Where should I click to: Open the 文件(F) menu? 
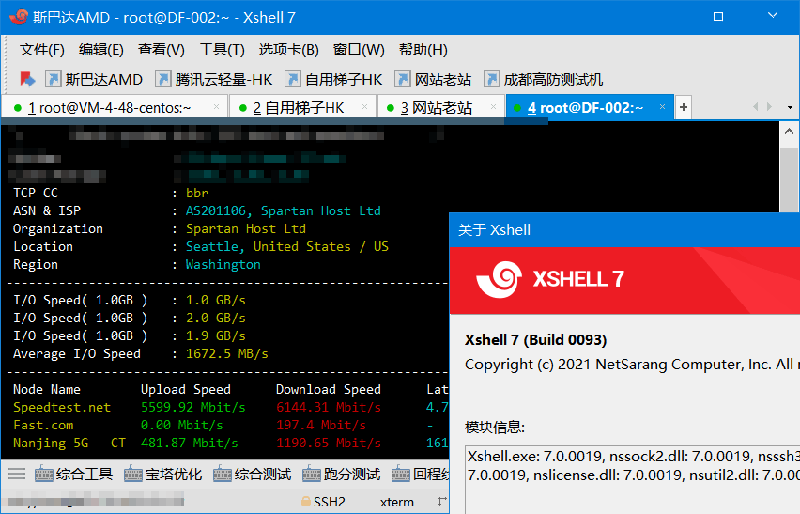(42, 50)
